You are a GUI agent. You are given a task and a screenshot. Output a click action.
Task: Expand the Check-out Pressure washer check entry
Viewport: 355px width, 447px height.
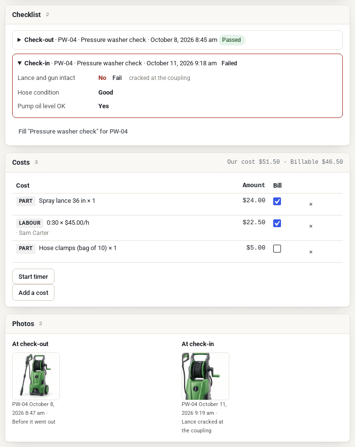pos(177,40)
